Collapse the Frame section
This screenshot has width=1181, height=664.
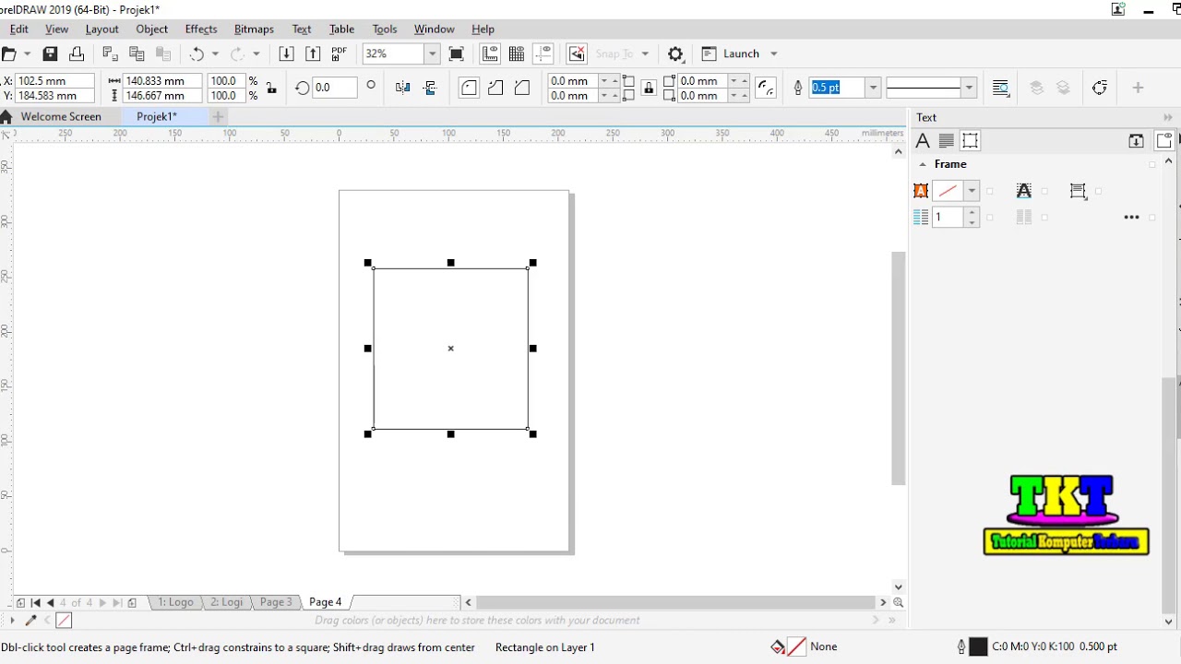click(x=923, y=164)
